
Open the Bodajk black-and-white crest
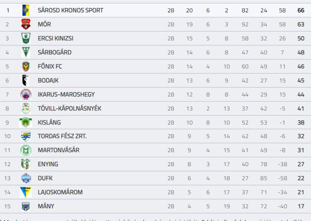pyautogui.click(x=25, y=80)
